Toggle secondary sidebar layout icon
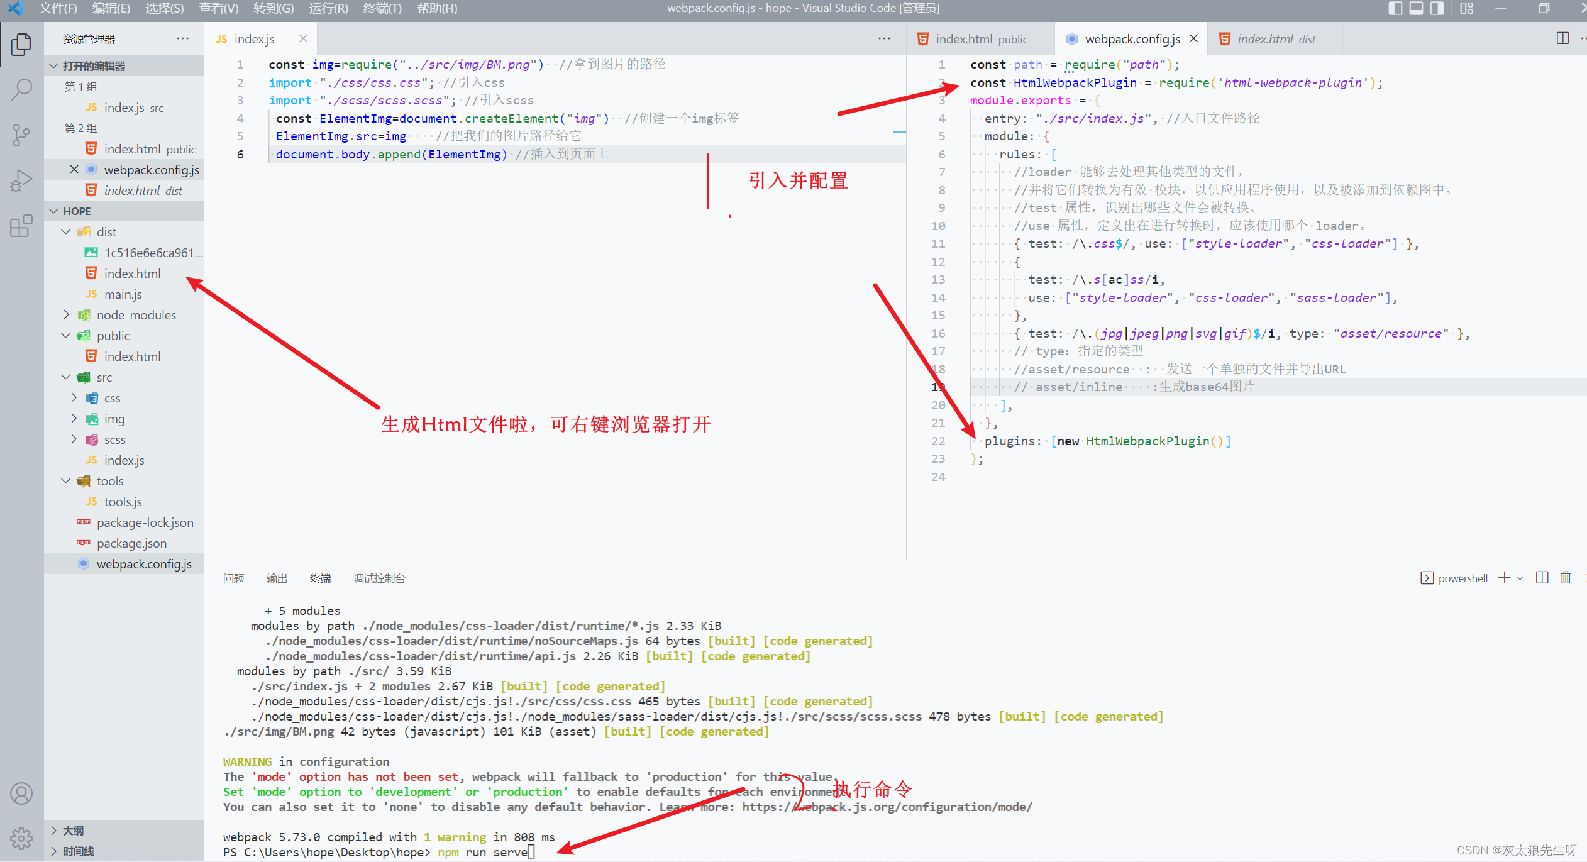This screenshot has width=1587, height=862. click(x=1437, y=8)
